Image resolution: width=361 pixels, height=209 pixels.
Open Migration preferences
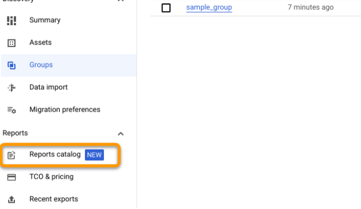65,109
